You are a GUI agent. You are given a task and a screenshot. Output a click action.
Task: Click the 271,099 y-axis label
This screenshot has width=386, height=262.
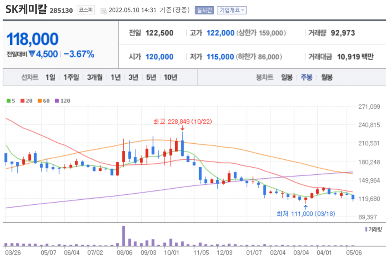[369, 107]
